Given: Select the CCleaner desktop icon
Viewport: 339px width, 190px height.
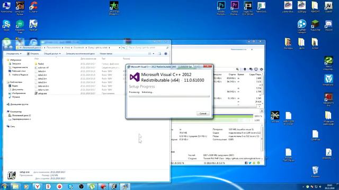Looking at the screenshot, I should [33, 7].
